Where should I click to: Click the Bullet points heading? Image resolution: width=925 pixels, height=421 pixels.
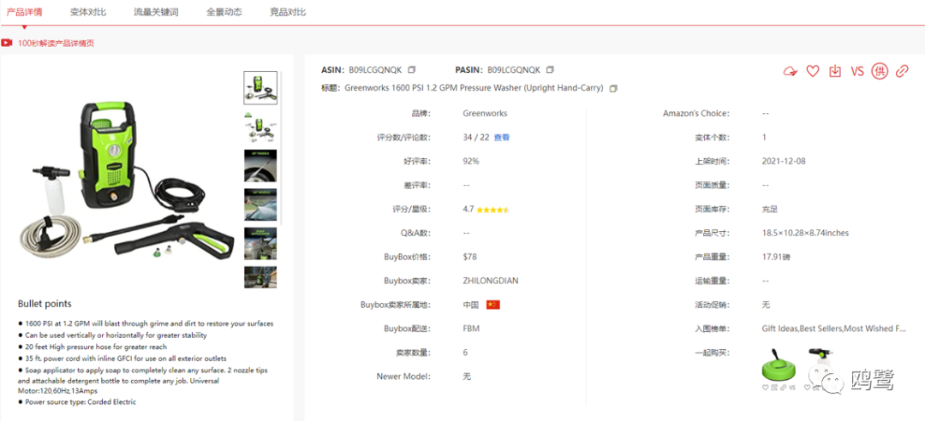coord(45,304)
